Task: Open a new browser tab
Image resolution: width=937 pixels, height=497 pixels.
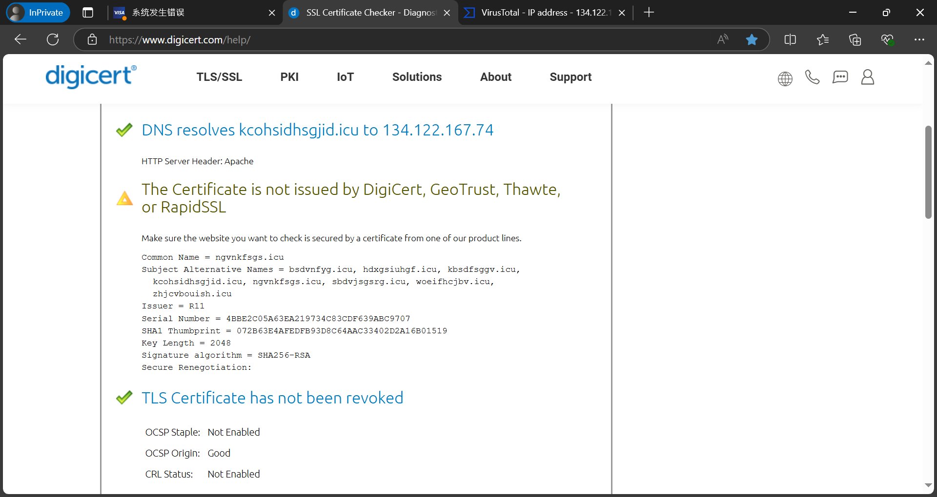Action: pyautogui.click(x=649, y=13)
